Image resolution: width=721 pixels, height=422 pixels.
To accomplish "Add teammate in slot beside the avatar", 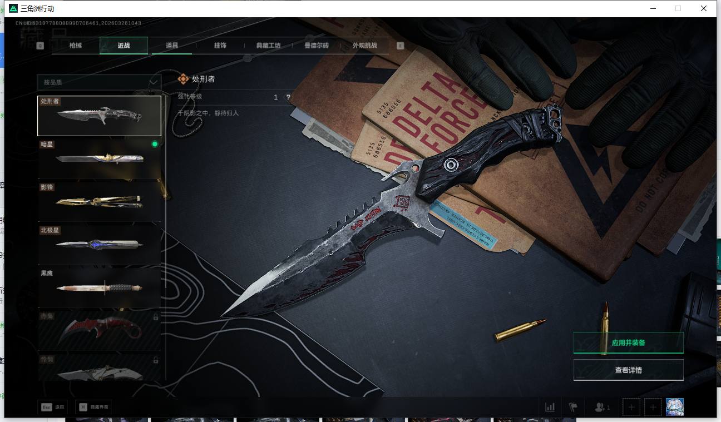I will 653,407.
